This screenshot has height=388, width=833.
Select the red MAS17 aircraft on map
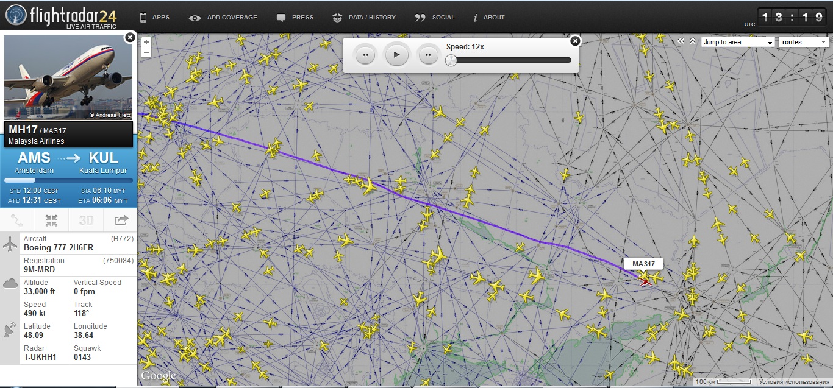coord(645,281)
